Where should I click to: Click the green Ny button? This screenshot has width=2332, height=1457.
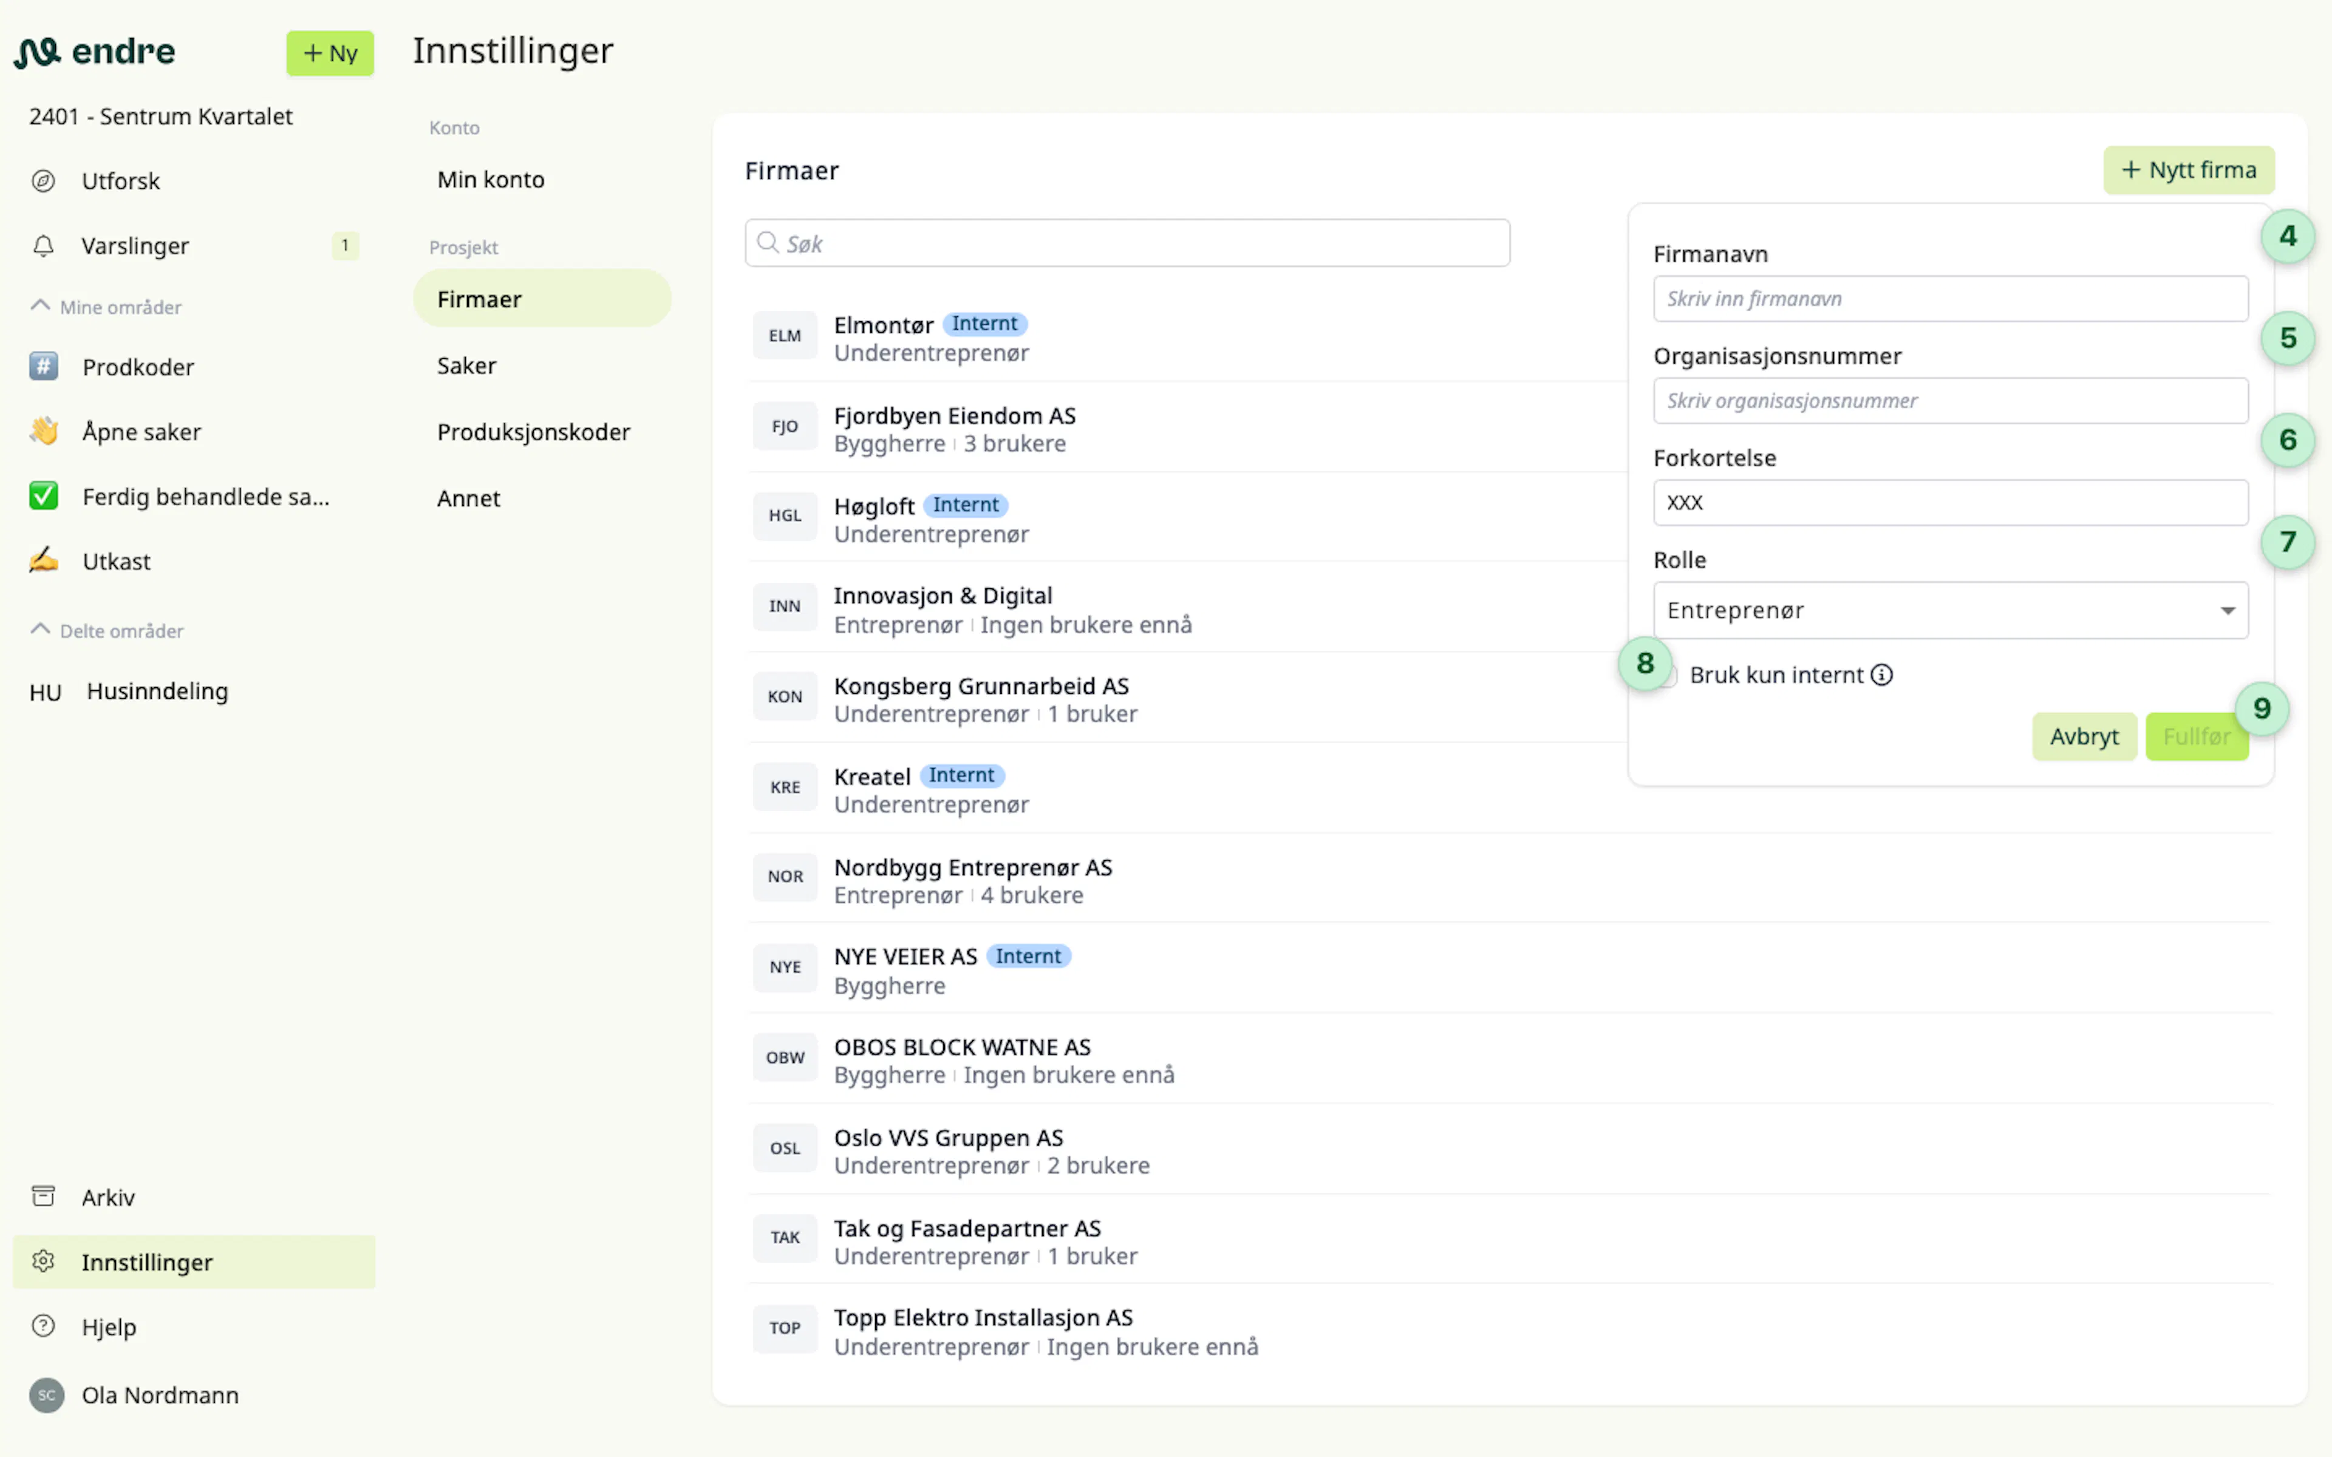tap(330, 53)
